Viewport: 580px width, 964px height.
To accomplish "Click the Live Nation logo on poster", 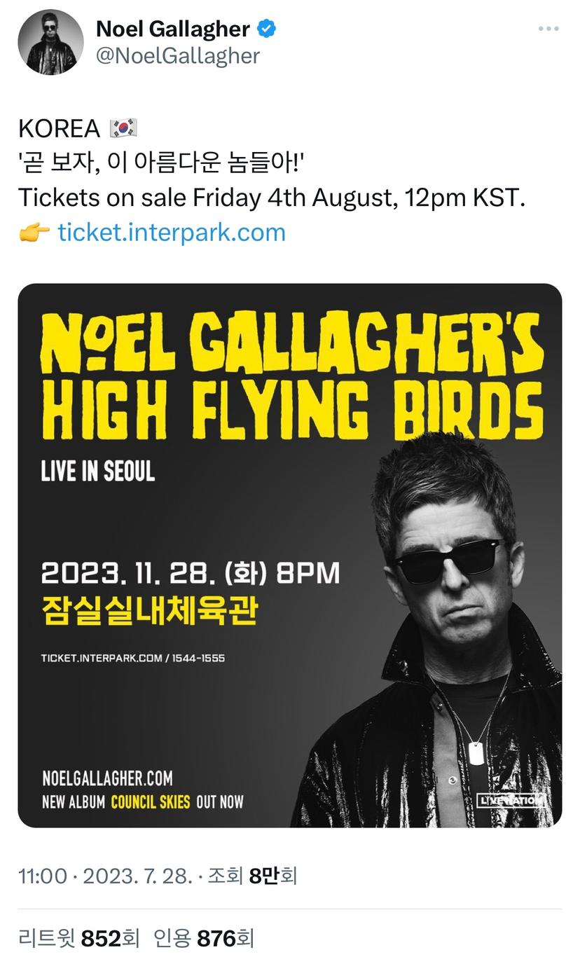I will (511, 801).
